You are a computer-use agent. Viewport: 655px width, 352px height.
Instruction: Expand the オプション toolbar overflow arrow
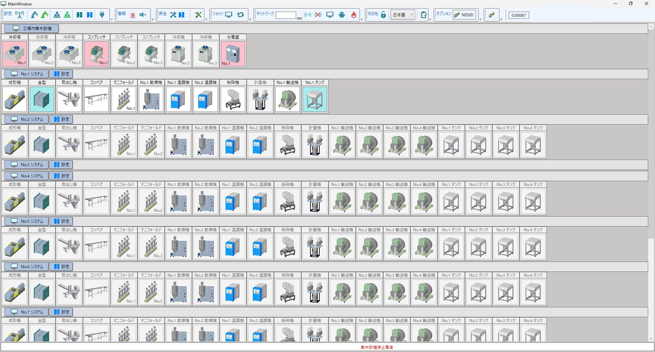tap(480, 19)
